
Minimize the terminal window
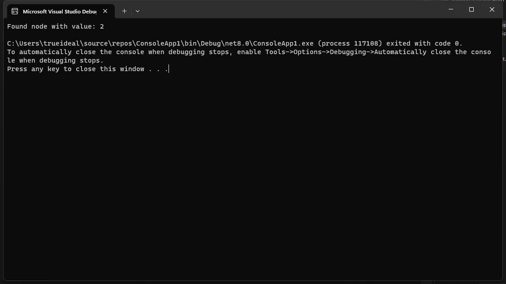451,9
